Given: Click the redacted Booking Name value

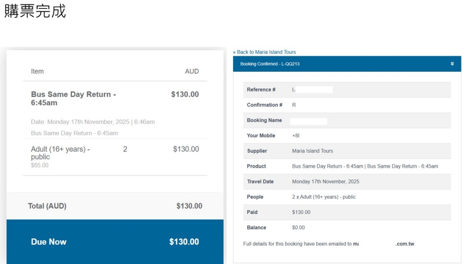Looking at the screenshot, I should [308, 121].
